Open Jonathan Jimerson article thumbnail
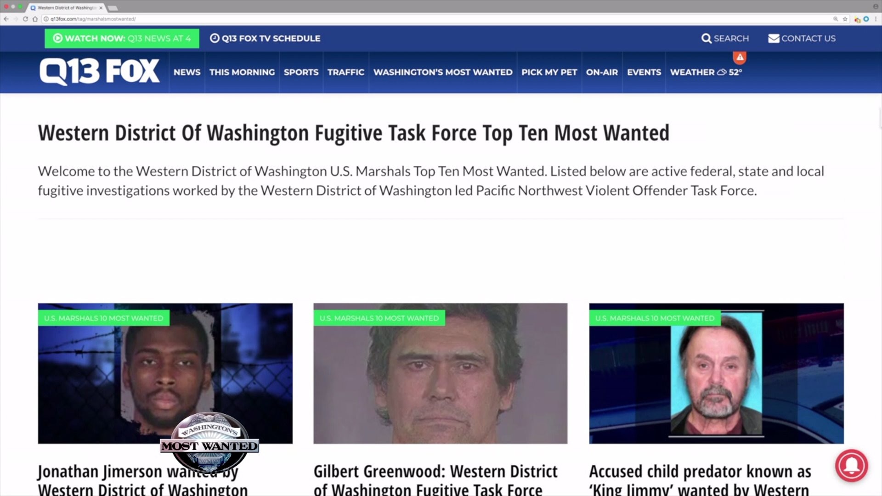 click(x=165, y=373)
